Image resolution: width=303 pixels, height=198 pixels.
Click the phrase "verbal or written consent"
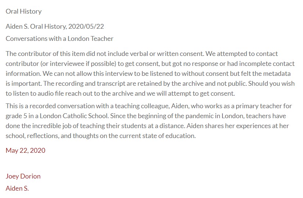(165, 54)
